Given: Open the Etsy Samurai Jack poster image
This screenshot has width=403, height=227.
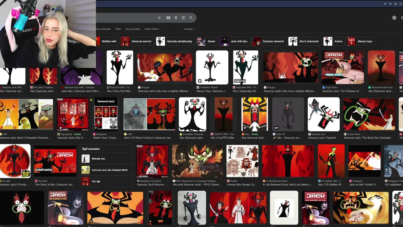Looking at the screenshot, I should [254, 114].
